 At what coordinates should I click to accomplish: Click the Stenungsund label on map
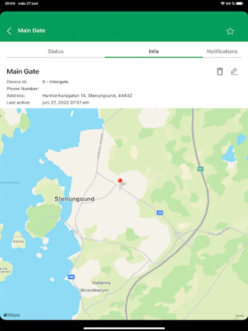(x=75, y=199)
